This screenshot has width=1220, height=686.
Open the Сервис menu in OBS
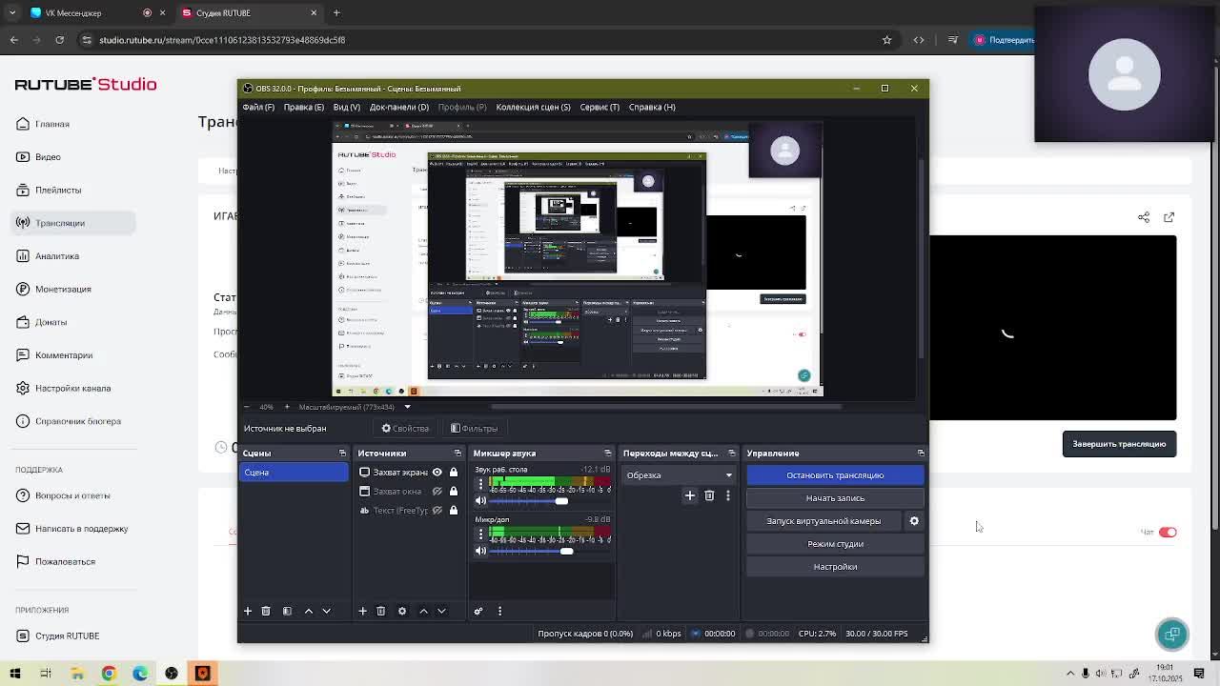[600, 107]
